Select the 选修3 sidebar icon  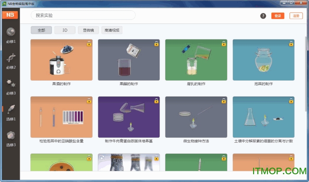click(x=11, y=135)
